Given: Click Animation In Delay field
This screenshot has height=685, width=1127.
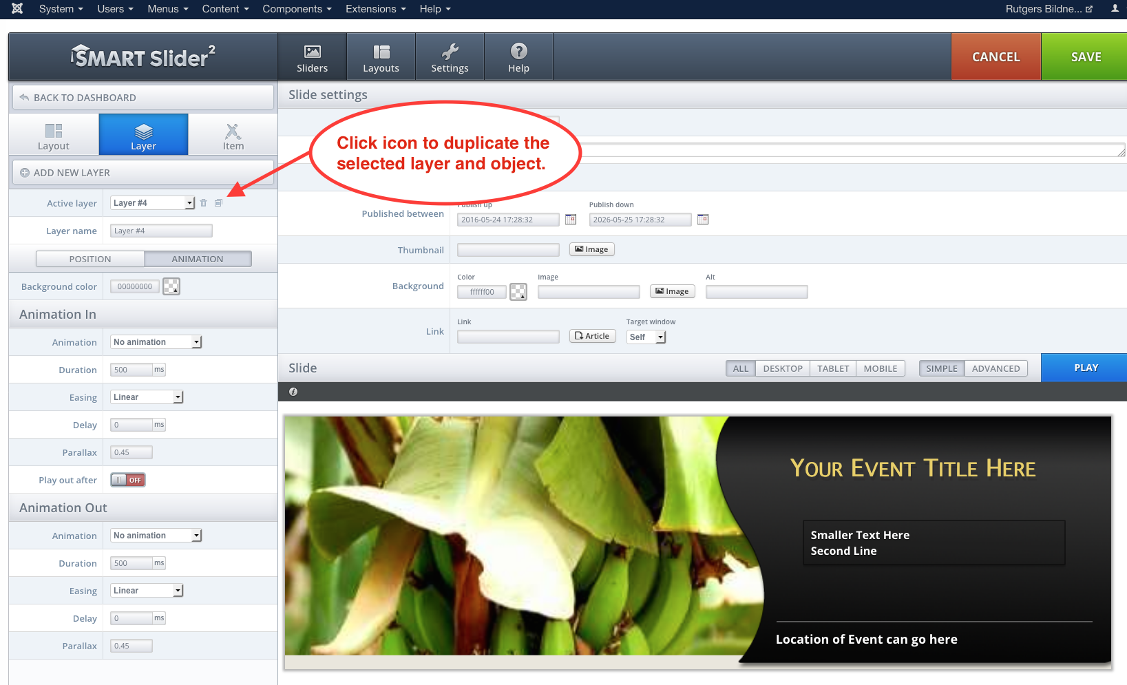Looking at the screenshot, I should [x=131, y=425].
